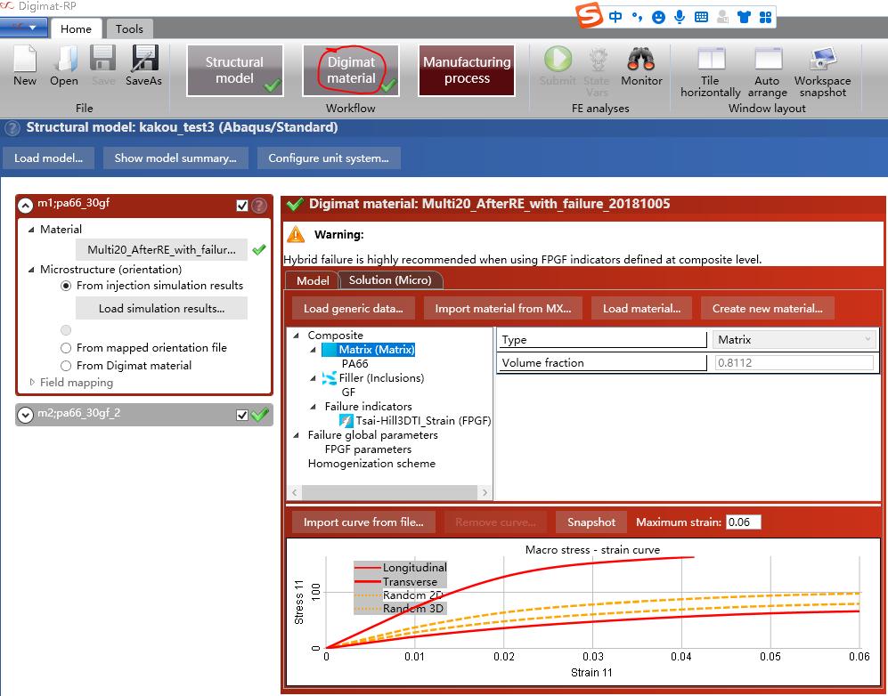Expand the m2;pa66_30gf_2 panel
The image size is (888, 696).
coord(26,415)
